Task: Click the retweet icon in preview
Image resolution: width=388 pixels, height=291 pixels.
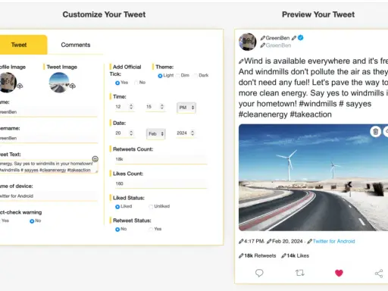Action: pyautogui.click(x=299, y=273)
